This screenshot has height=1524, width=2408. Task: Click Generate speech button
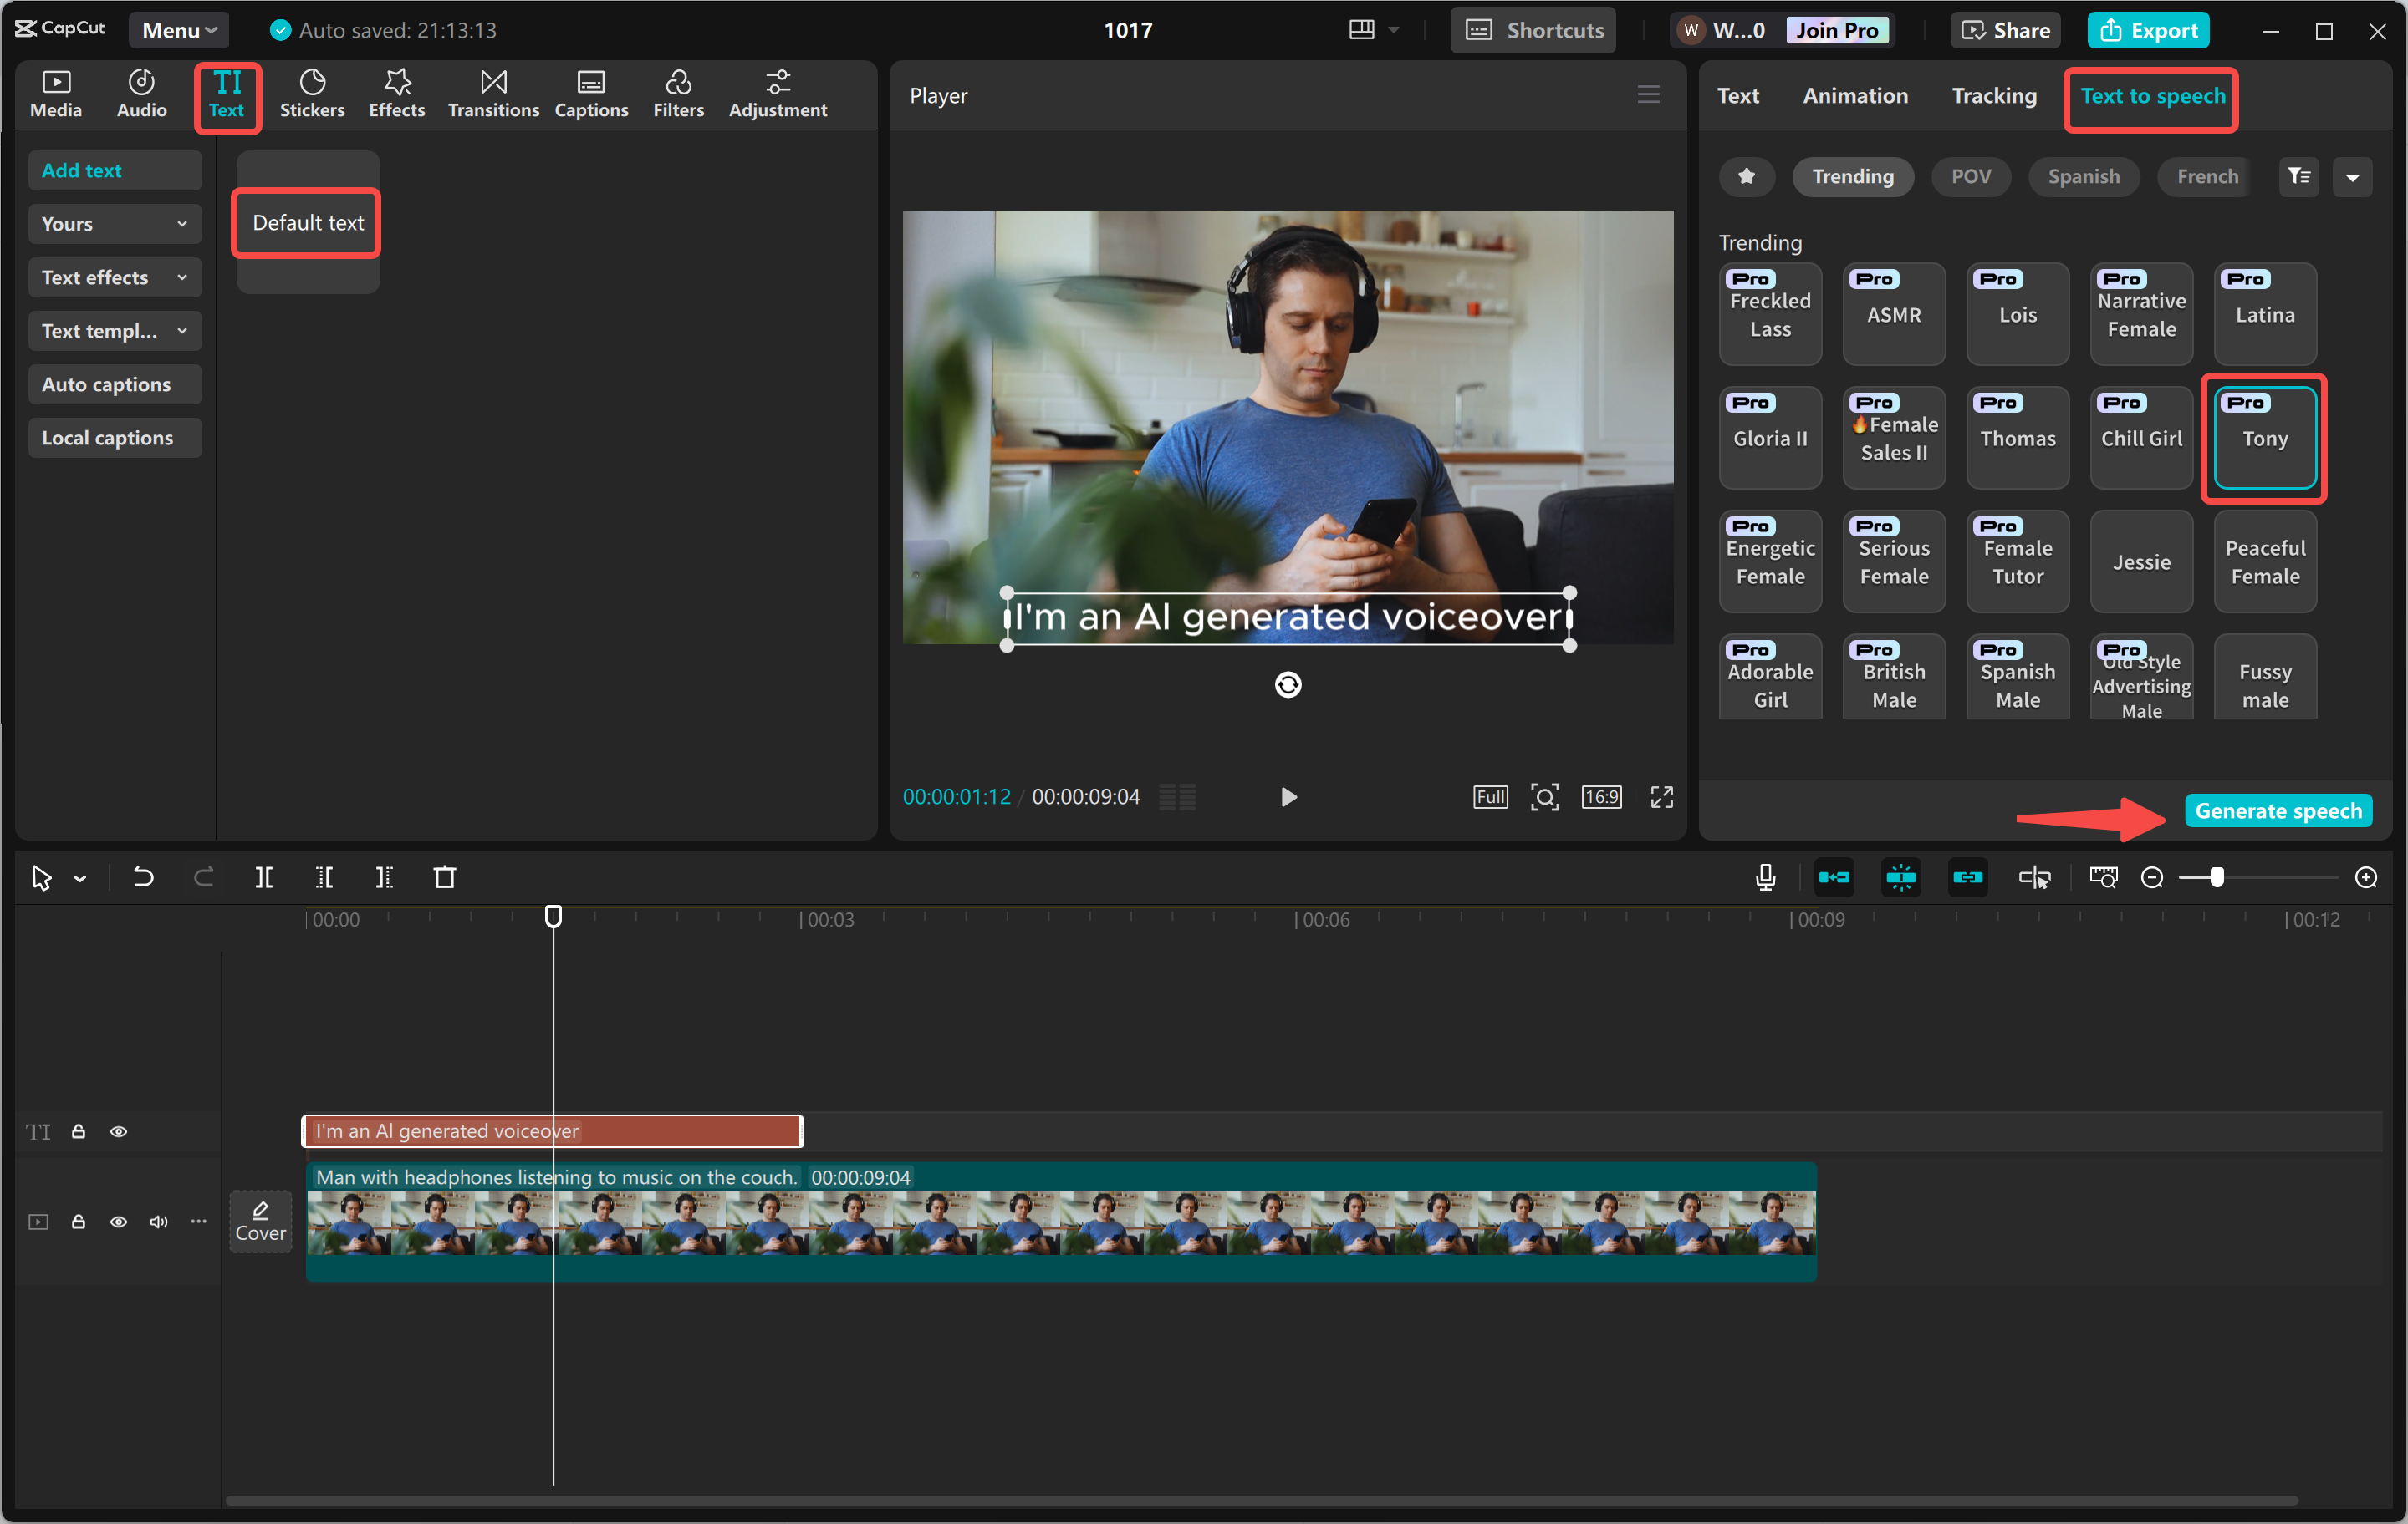point(2278,810)
